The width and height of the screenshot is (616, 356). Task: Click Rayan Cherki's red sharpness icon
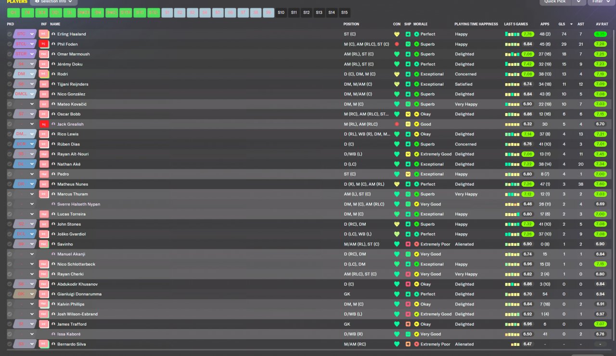coord(408,274)
